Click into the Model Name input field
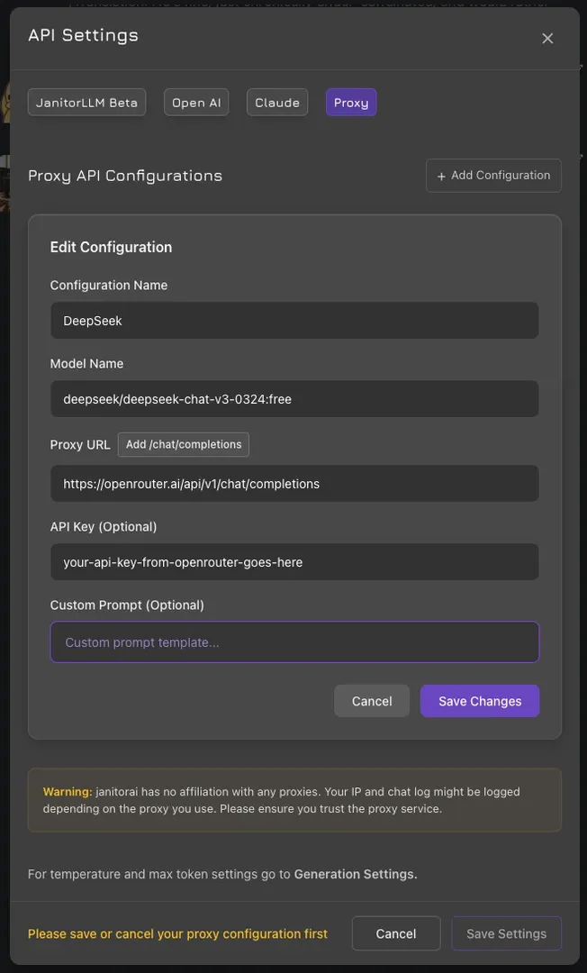This screenshot has width=587, height=973. 294,399
